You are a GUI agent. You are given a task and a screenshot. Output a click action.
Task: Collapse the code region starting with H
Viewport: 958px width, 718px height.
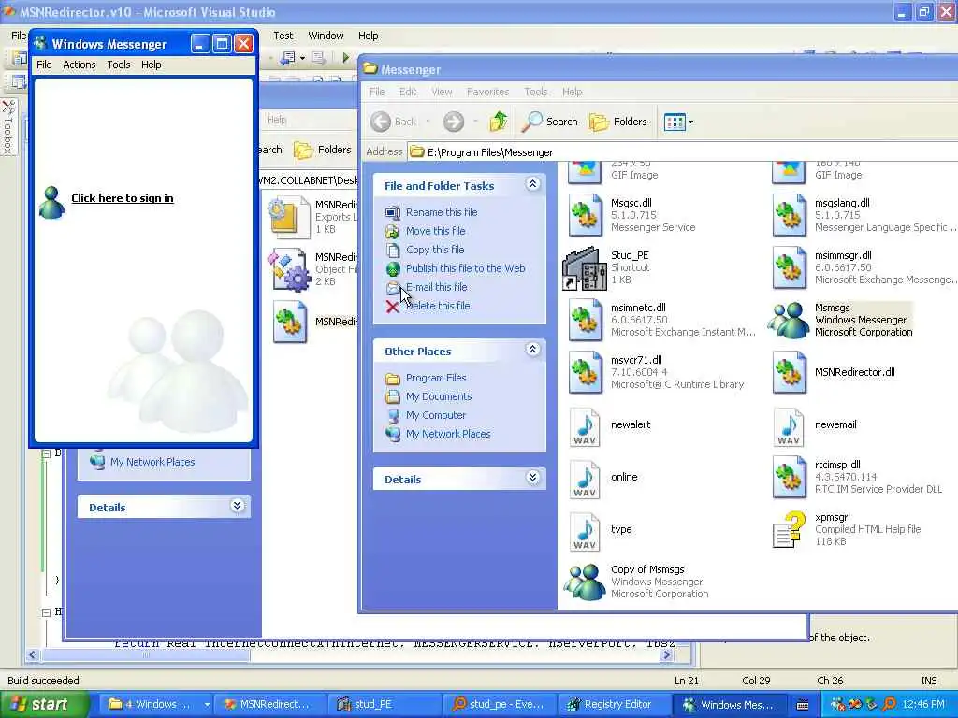point(46,611)
